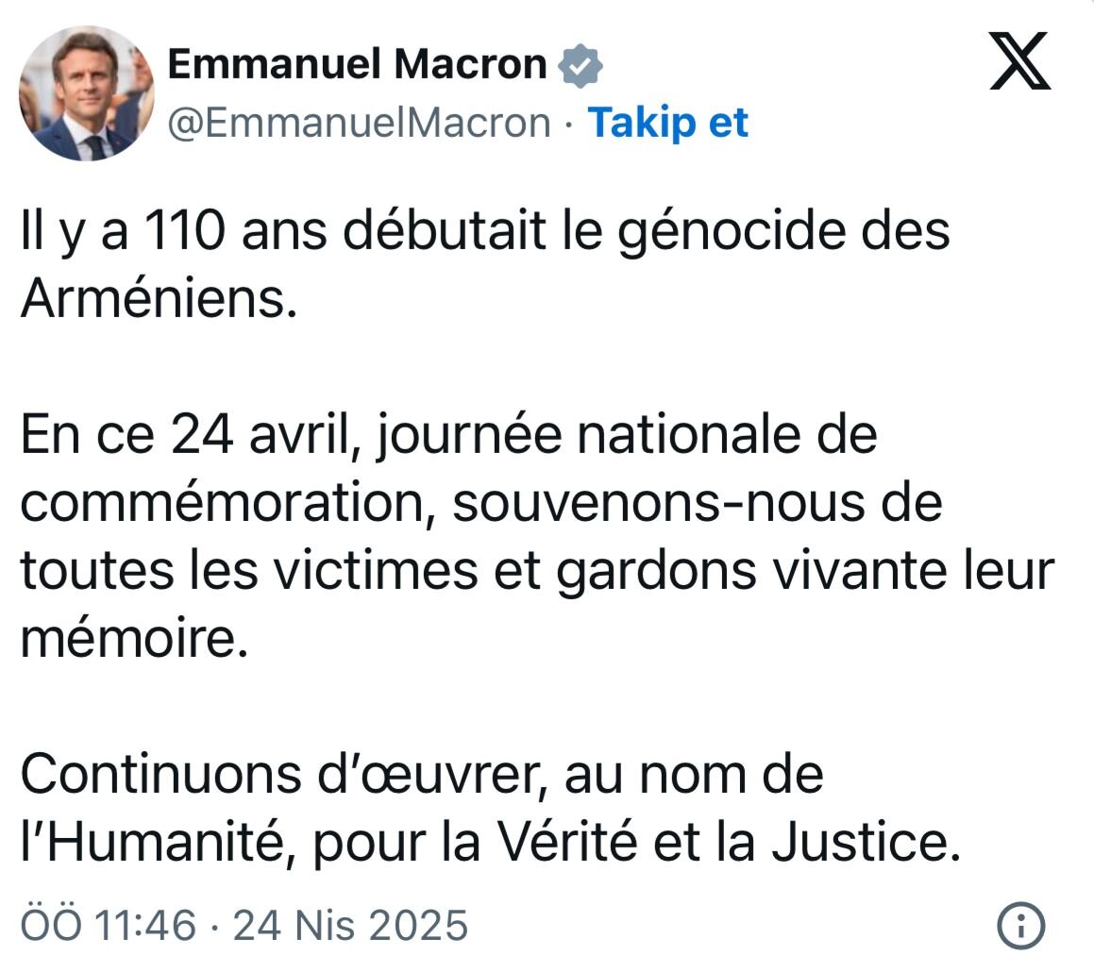Click the "Takip et" follow link
This screenshot has width=1094, height=973.
click(x=667, y=123)
